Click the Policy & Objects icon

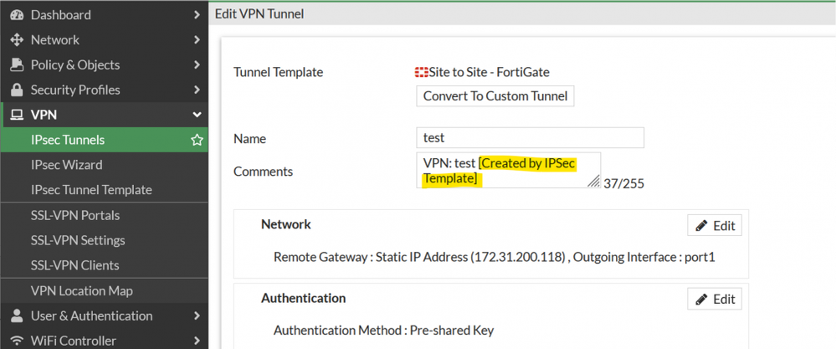click(16, 64)
